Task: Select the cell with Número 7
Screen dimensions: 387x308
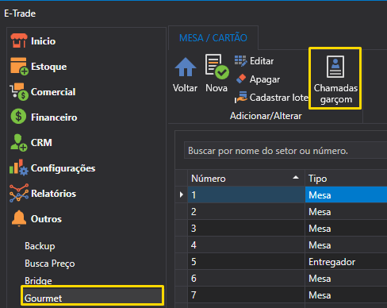Action: tap(246, 295)
